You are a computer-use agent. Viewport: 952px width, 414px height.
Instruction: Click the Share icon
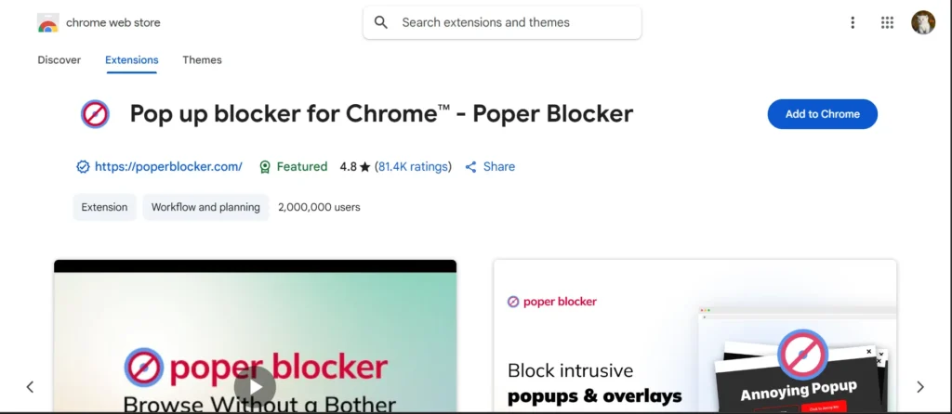click(471, 167)
